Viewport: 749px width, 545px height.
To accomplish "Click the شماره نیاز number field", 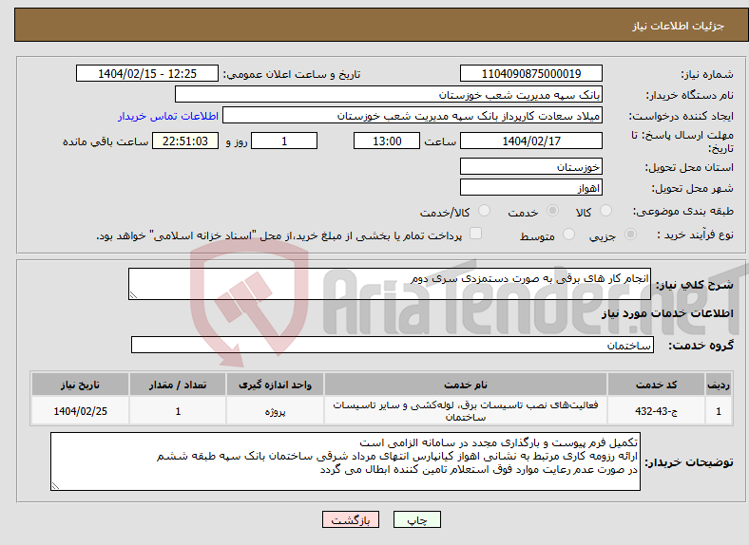I will point(530,73).
